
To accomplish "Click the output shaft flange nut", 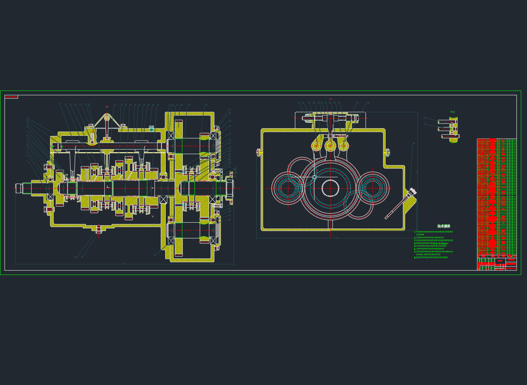I will click(x=230, y=188).
